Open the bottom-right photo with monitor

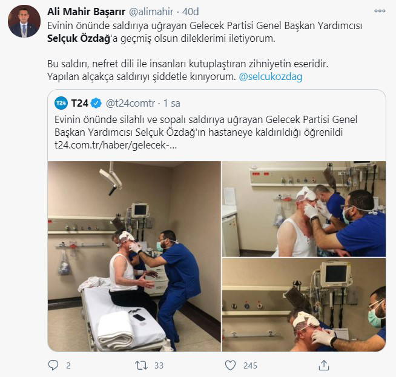[304, 305]
